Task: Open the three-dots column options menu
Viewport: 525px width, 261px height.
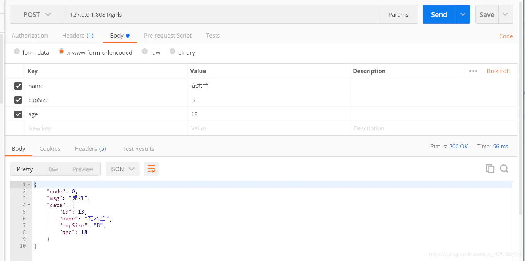Action: pyautogui.click(x=473, y=71)
